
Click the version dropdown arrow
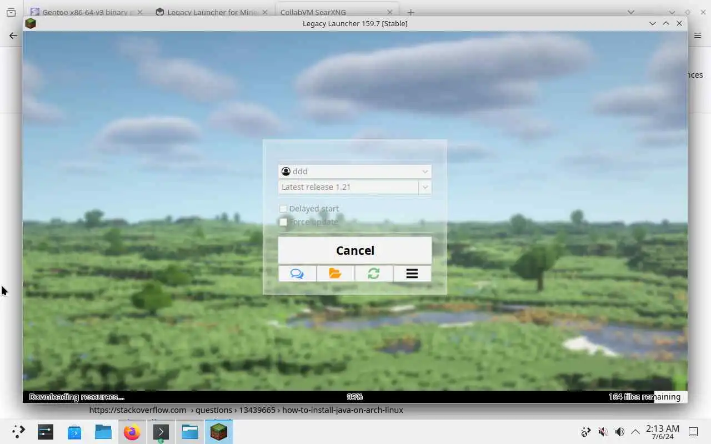coord(425,187)
